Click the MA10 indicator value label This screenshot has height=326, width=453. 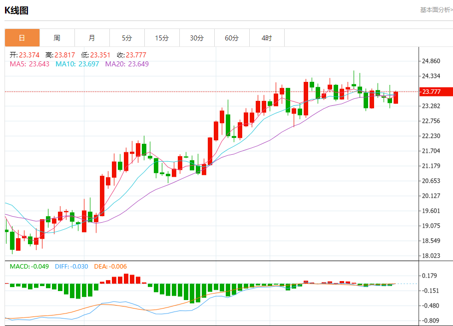(x=77, y=64)
